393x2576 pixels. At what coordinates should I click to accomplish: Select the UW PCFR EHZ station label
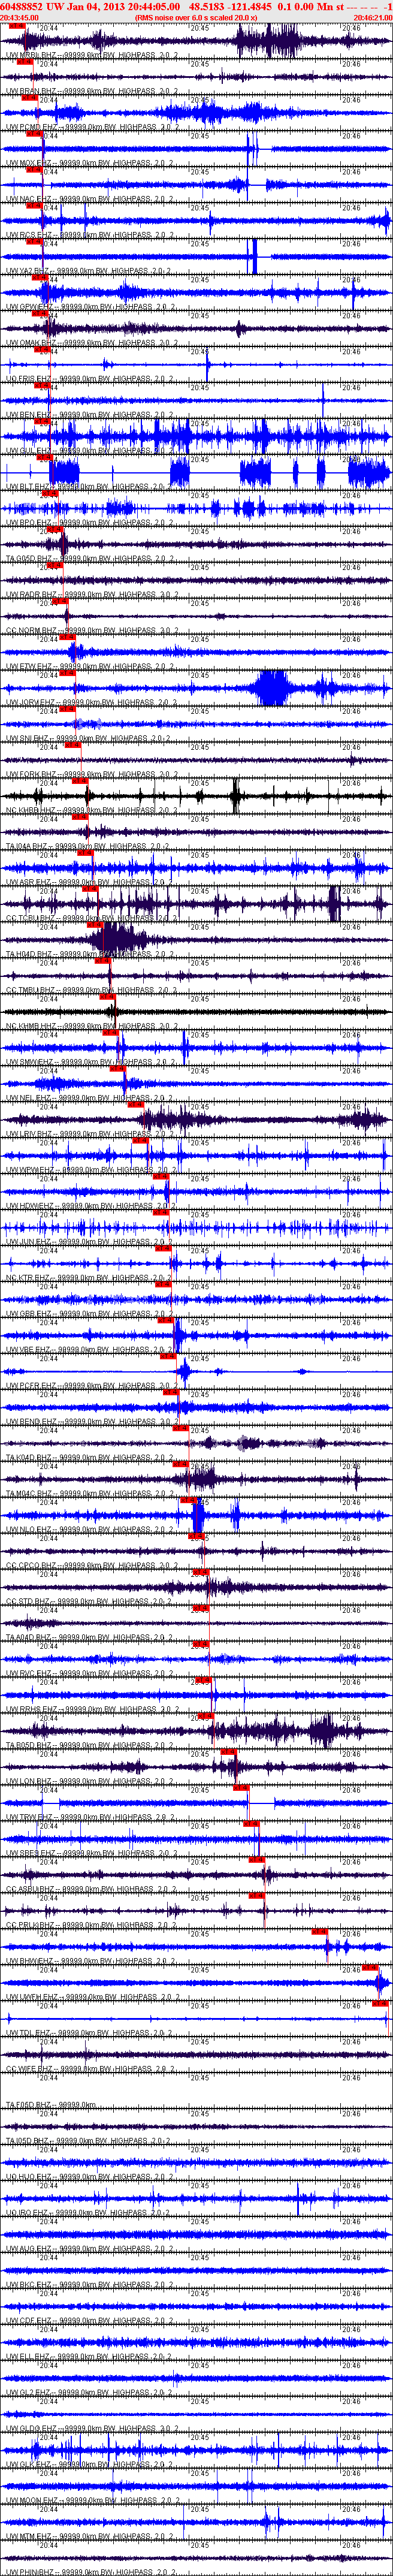click(92, 1386)
